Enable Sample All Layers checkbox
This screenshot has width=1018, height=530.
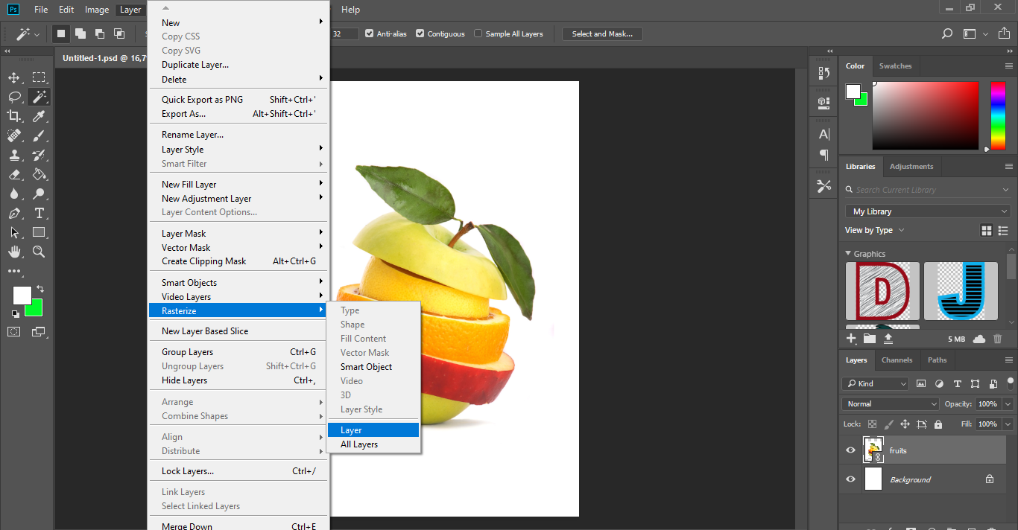[478, 33]
